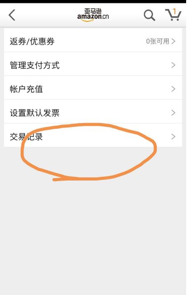Expand chevron beside 返券/优惠券
The height and width of the screenshot is (295, 189).
tap(173, 41)
